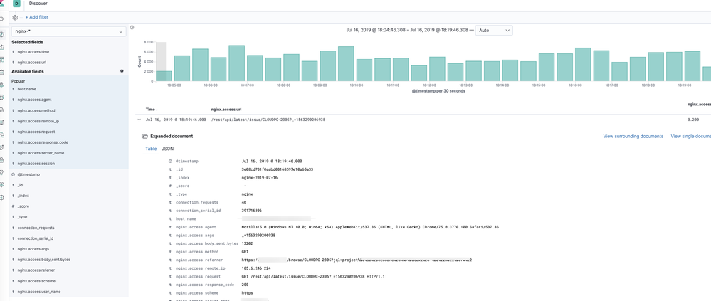Viewport: 711px width, 301px height.
Task: Click the Discover breadcrumb
Action: [x=38, y=3]
